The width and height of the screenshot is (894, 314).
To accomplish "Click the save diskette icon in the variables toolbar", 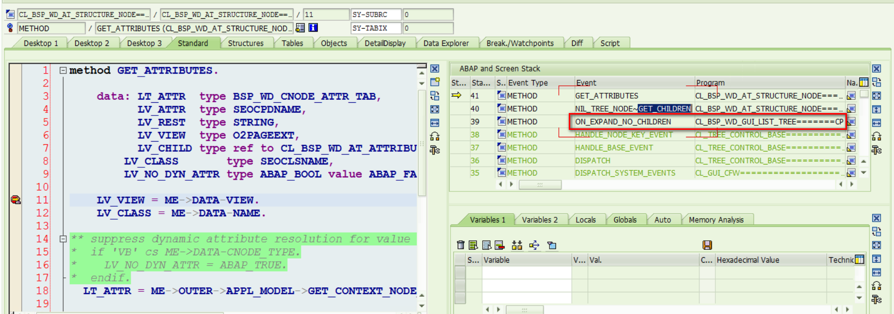I will coord(707,245).
